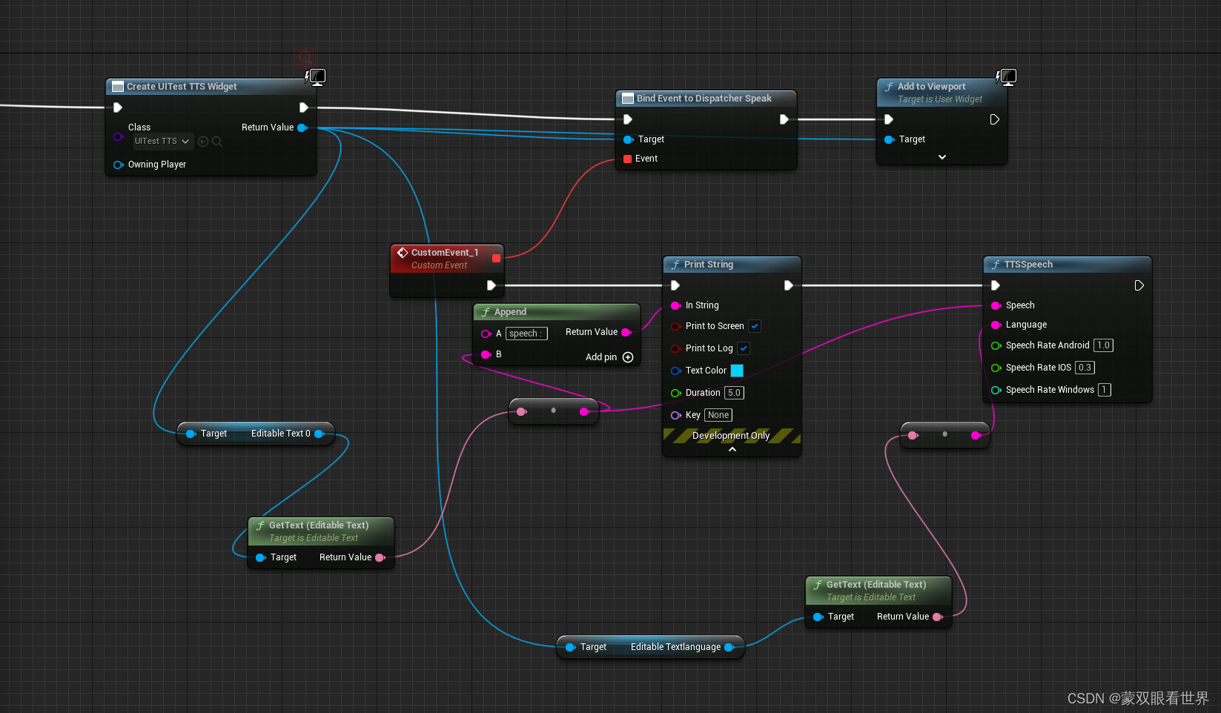Click the Add to Viewport output exec pin

[x=994, y=119]
